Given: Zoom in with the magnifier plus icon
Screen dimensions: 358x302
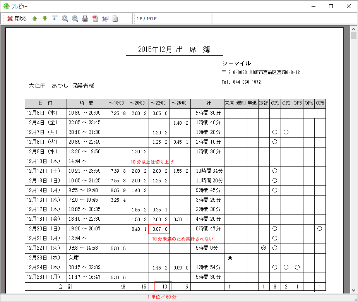Looking at the screenshot, I should point(65,19).
